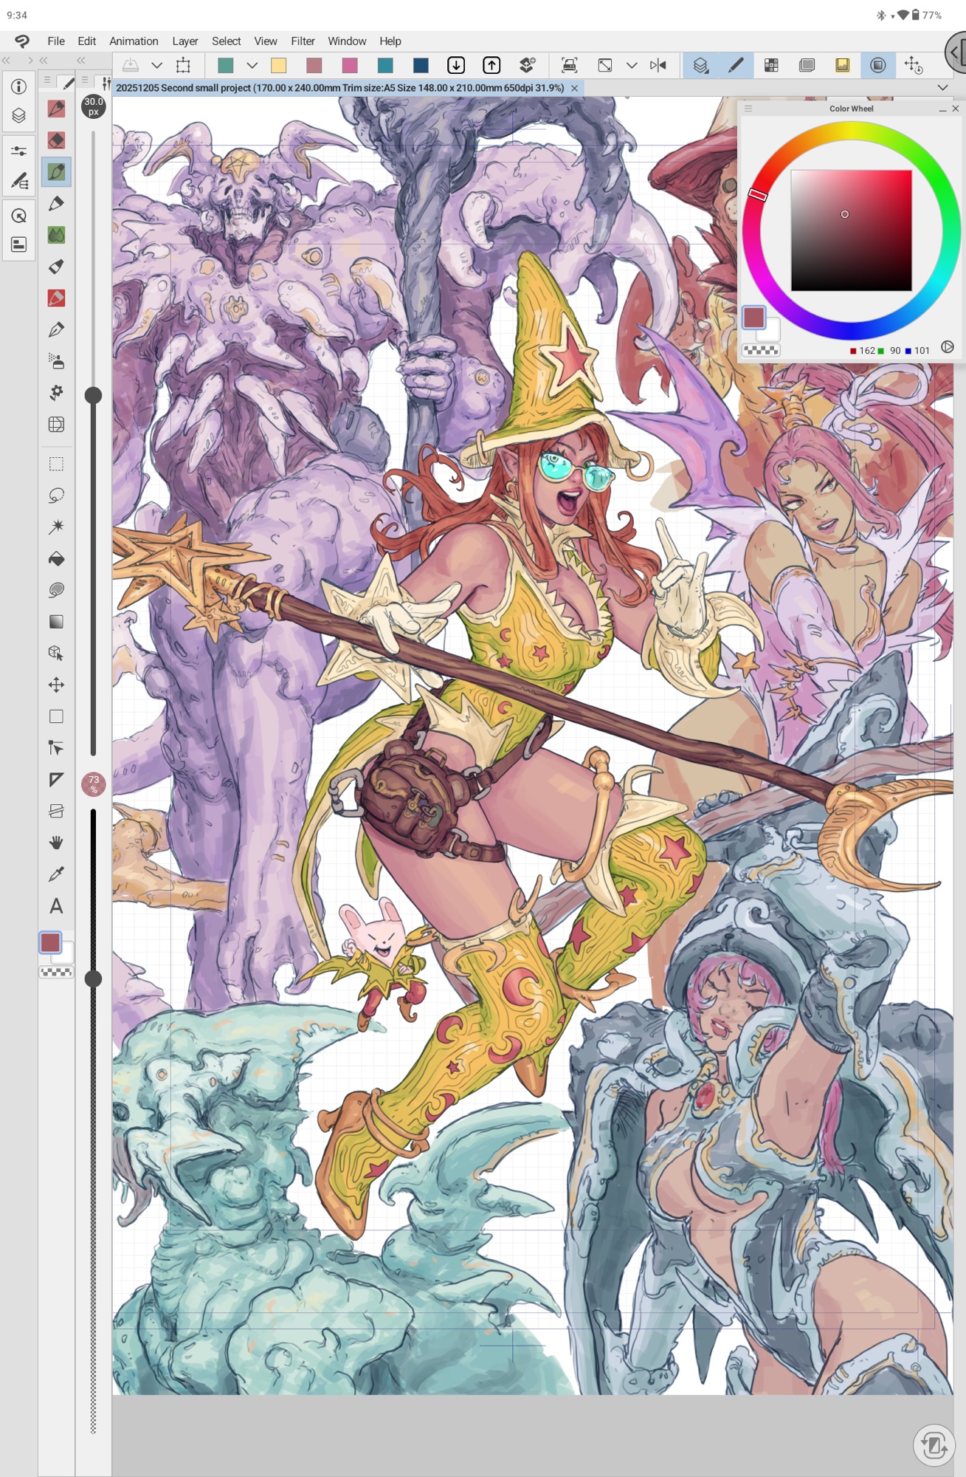Pick the Paint Bucket fill tool

[x=56, y=559]
